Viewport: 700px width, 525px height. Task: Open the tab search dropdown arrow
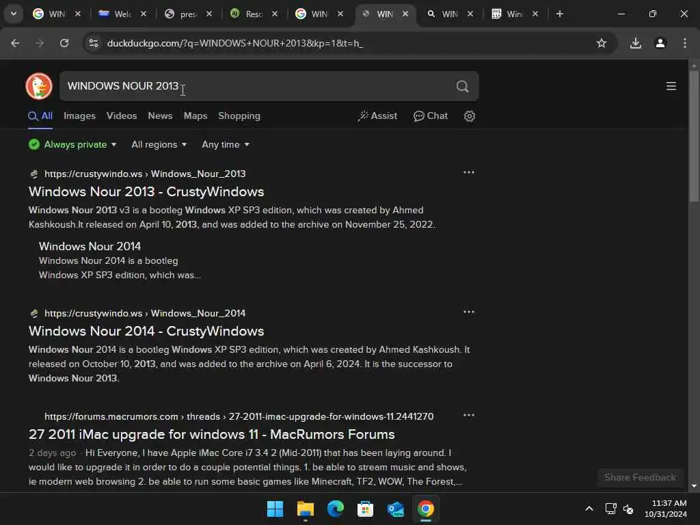pos(14,14)
